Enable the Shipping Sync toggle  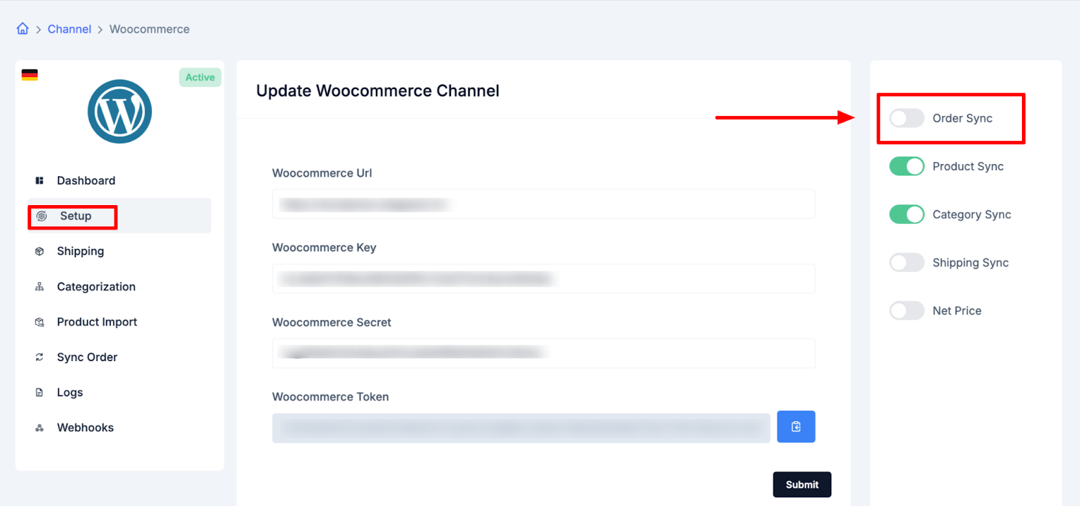[x=907, y=262]
